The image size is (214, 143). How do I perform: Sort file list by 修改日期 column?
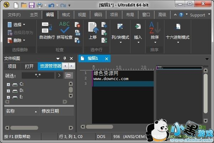[57, 111]
